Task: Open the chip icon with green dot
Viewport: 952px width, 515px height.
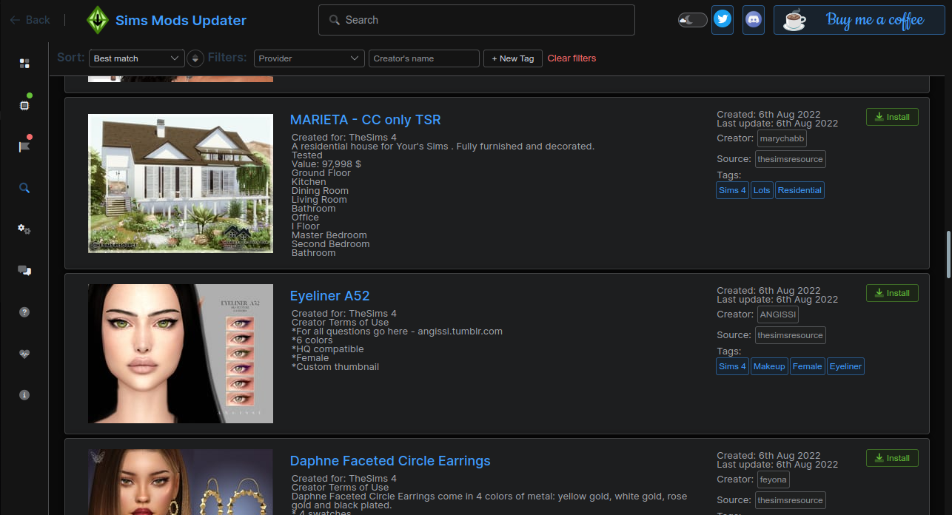Action: coord(24,105)
